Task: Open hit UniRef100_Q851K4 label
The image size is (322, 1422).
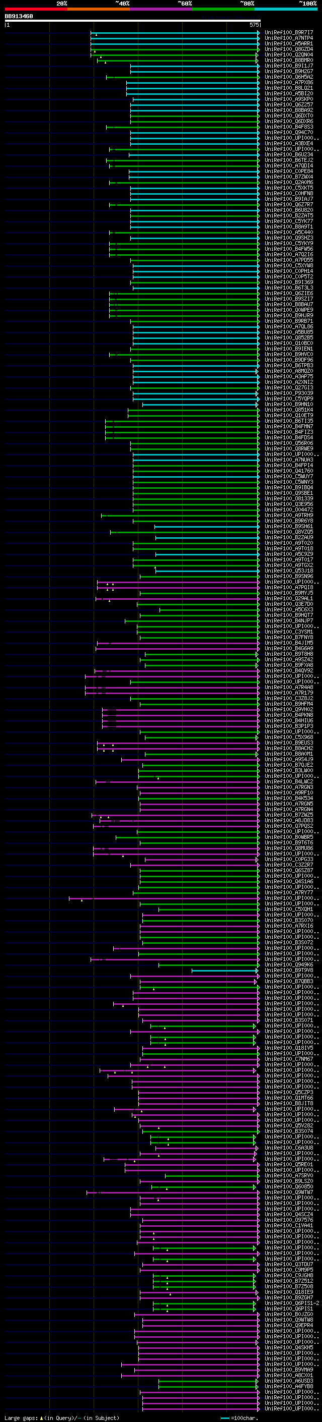Action: point(289,410)
